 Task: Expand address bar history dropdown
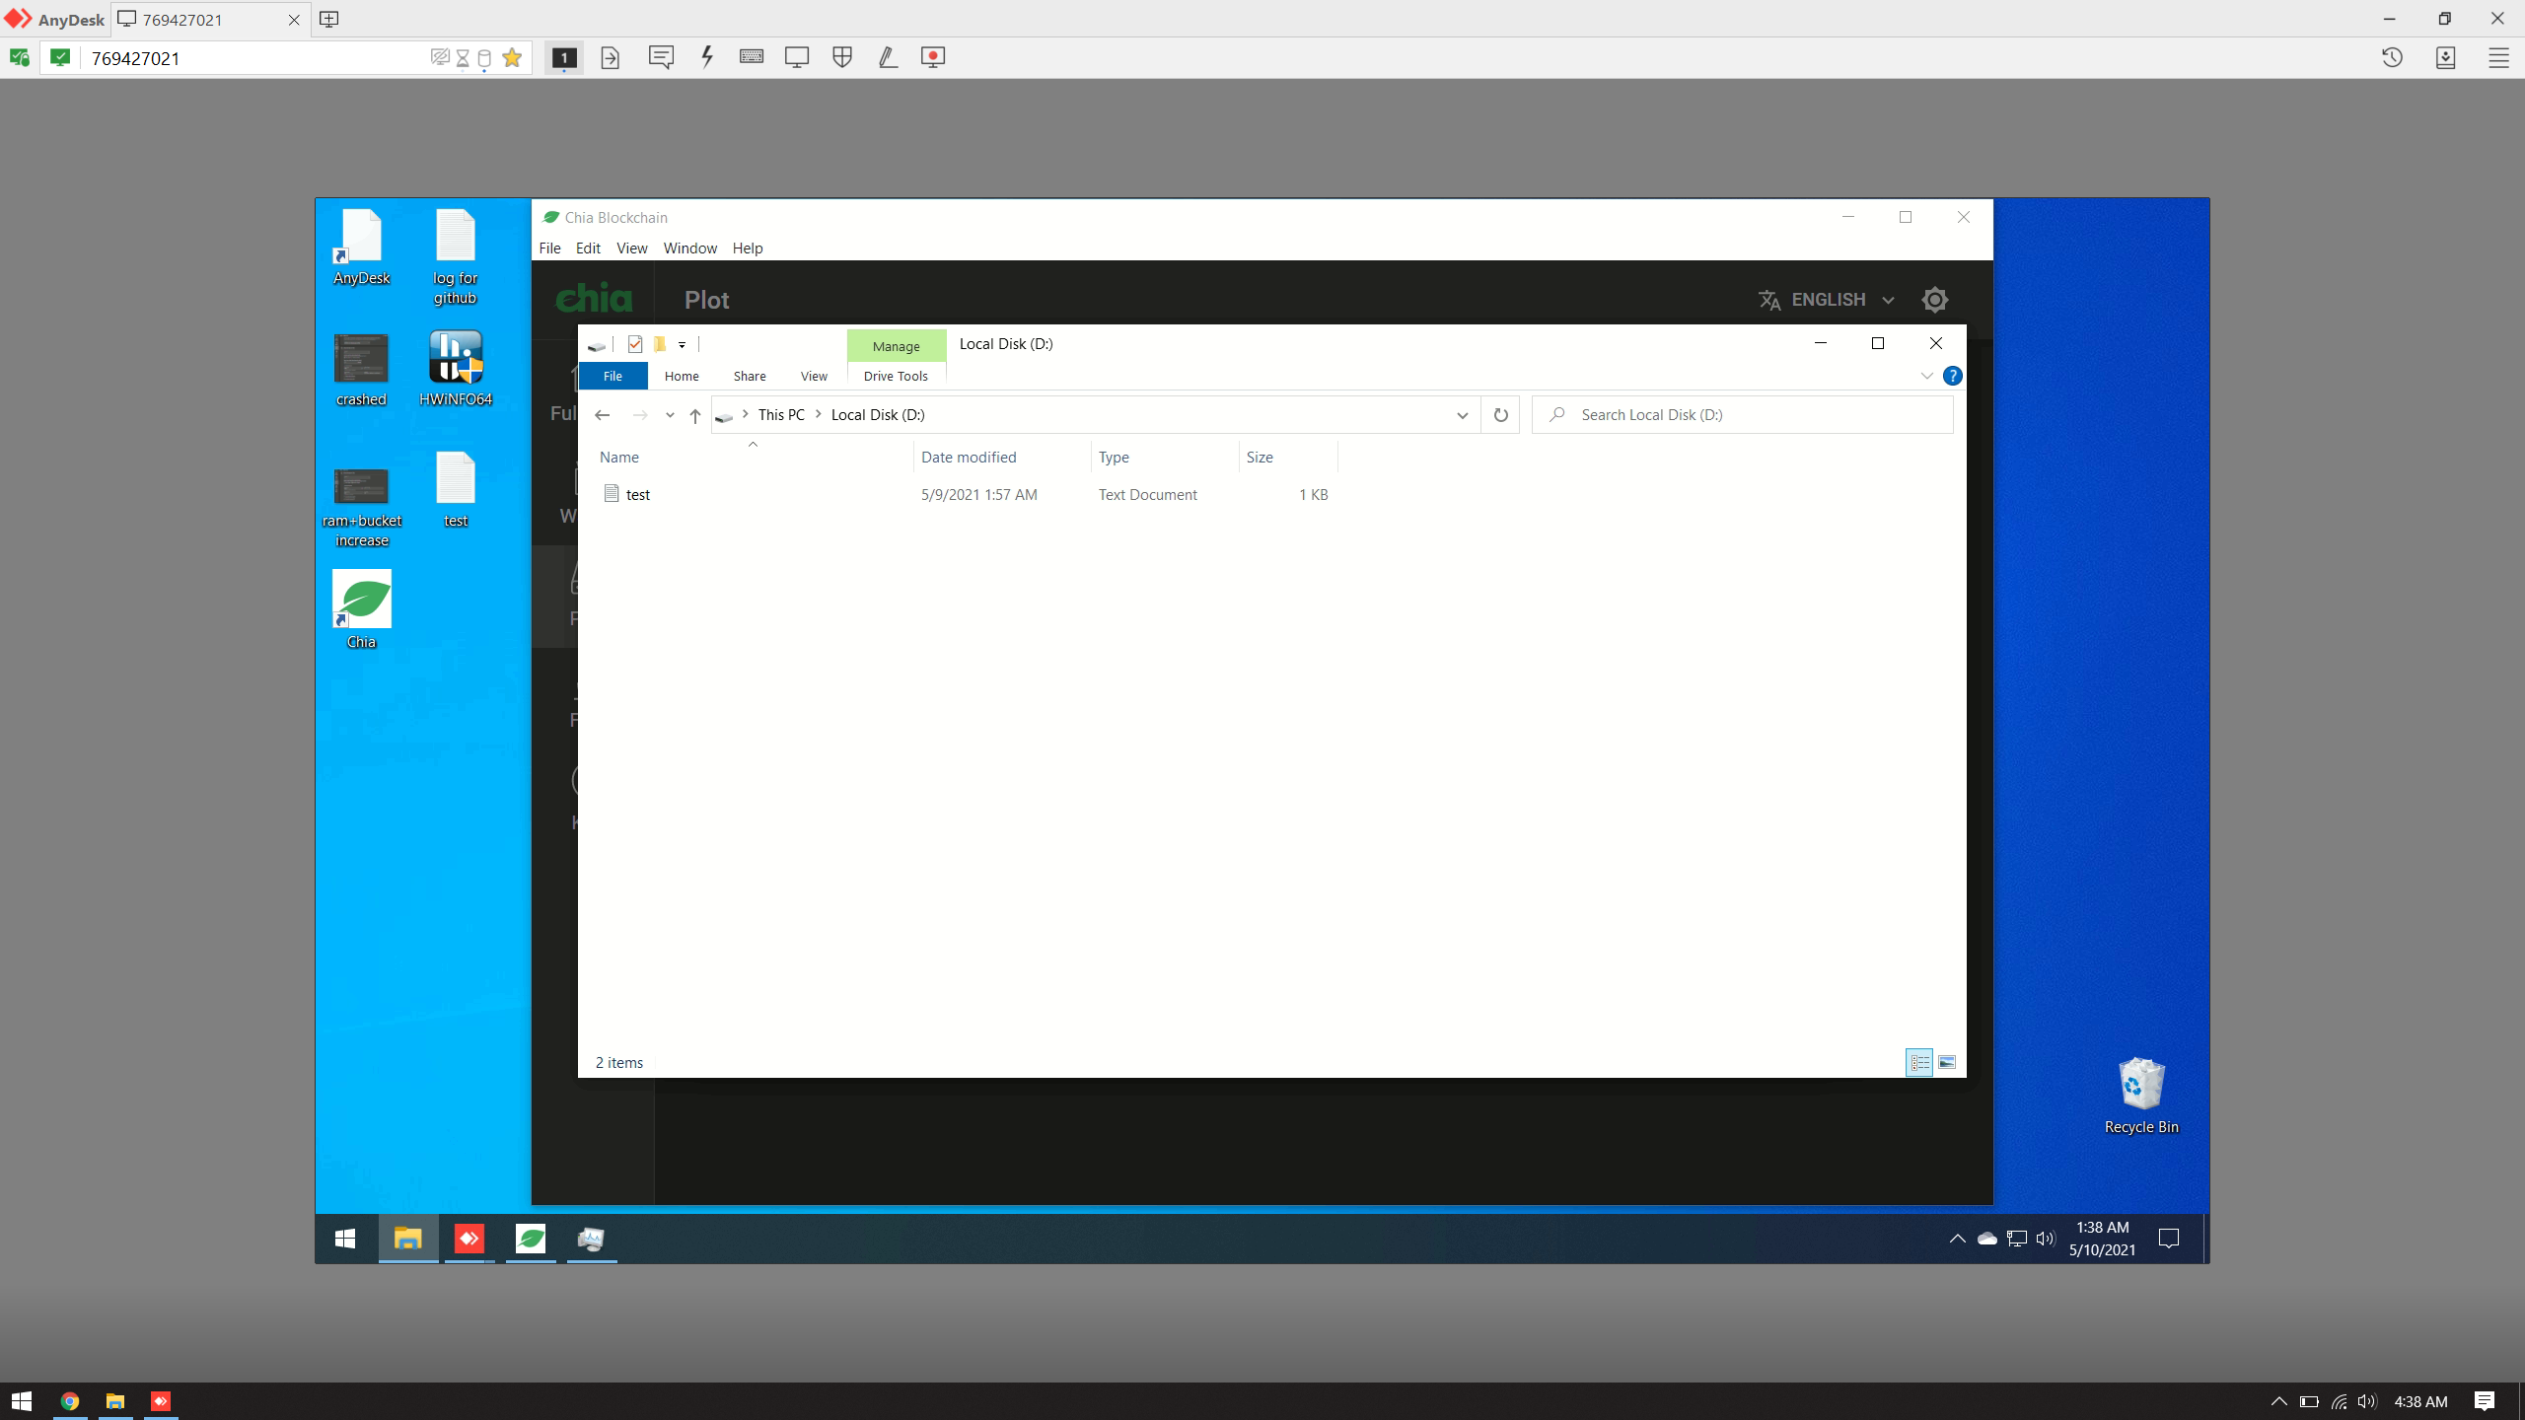pos(1462,415)
